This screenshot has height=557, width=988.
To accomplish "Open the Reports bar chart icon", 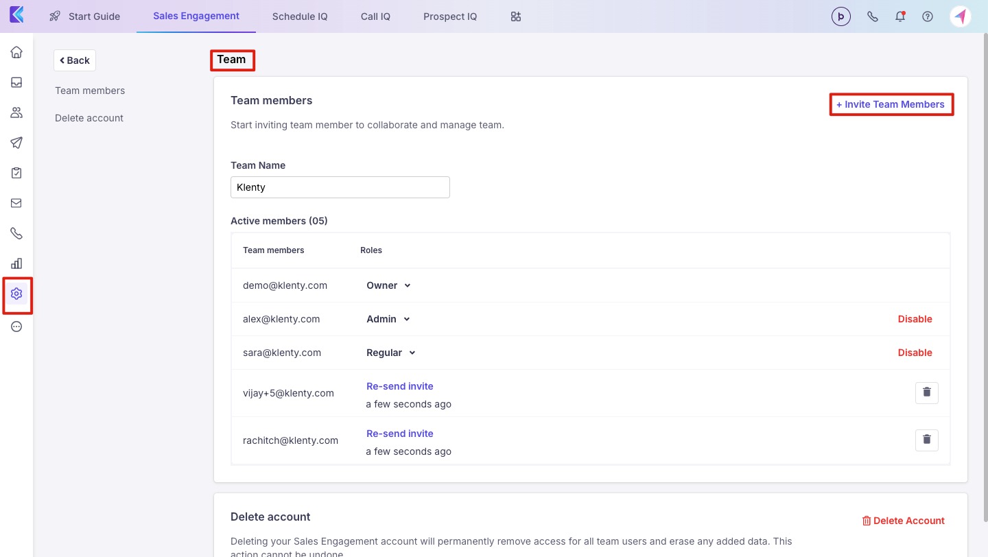I will 16,263.
